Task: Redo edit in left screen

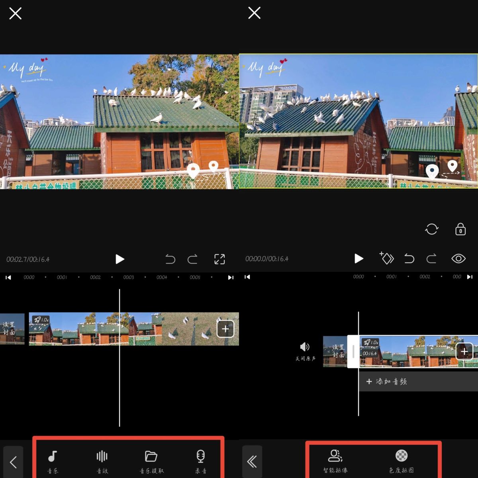Action: [193, 259]
